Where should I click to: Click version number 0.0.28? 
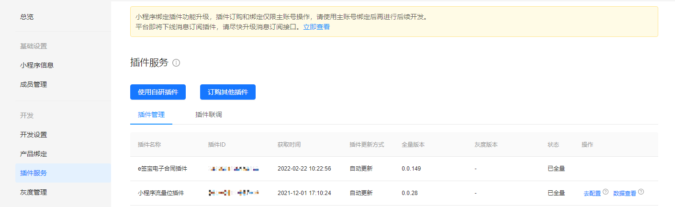pyautogui.click(x=410, y=193)
